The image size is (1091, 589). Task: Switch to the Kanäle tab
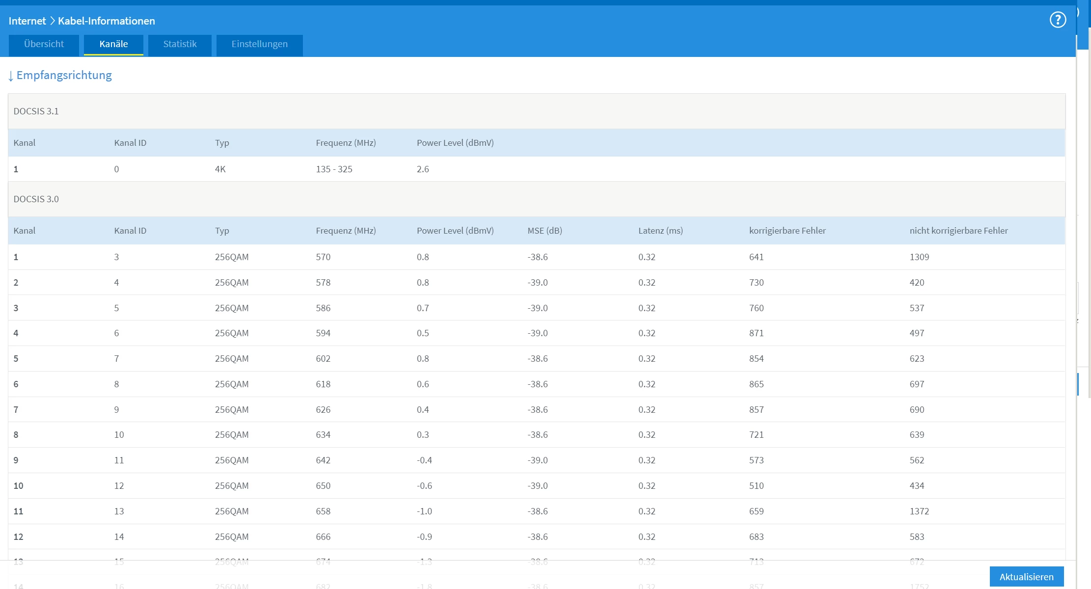pos(113,44)
